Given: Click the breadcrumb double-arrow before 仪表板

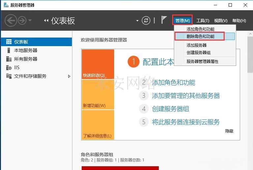Looking at the screenshot, I should point(46,20).
